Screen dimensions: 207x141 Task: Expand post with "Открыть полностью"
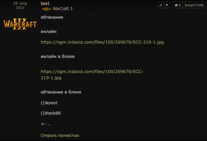[60, 135]
